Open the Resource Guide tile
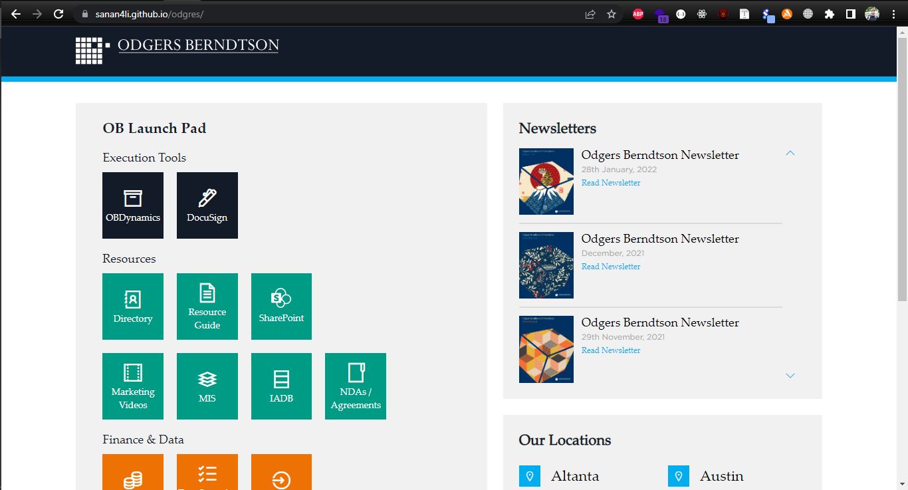The width and height of the screenshot is (908, 490). click(x=207, y=306)
